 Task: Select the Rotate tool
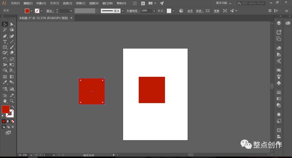pos(5,59)
